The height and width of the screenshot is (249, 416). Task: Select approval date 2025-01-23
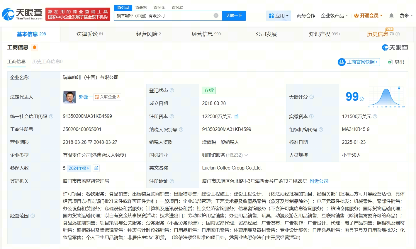click(354, 142)
